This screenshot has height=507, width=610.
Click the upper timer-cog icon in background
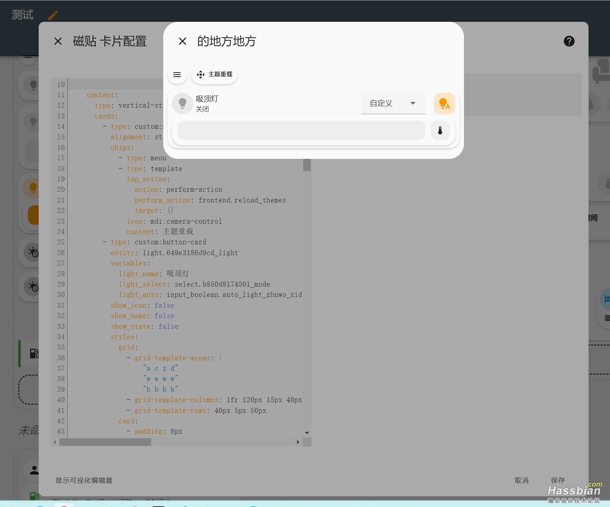33,252
